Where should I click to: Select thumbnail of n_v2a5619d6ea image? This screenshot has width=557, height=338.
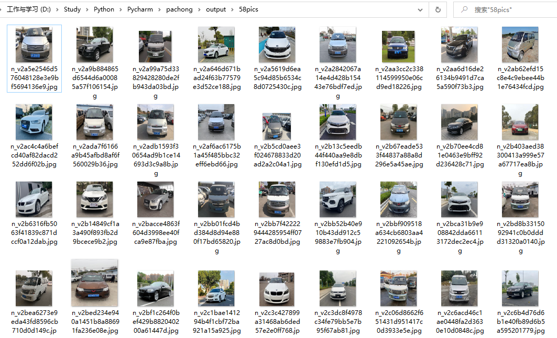point(277,44)
